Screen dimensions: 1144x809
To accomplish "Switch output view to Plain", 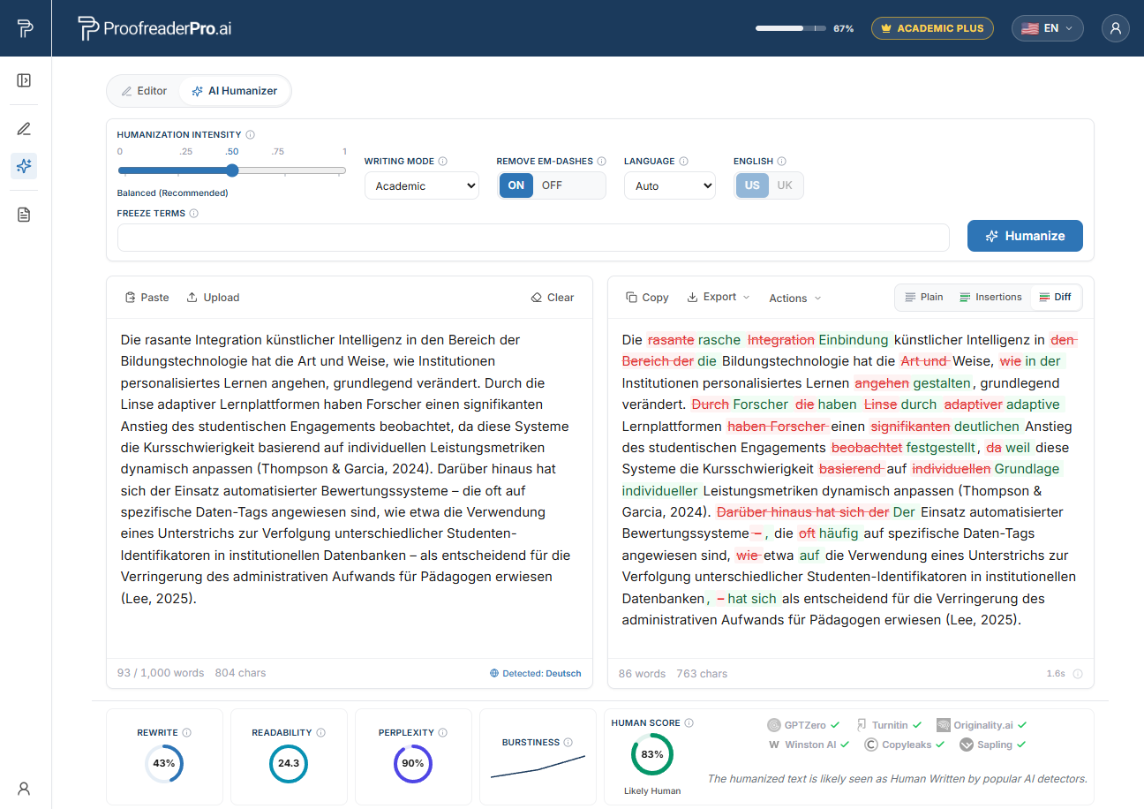I will click(924, 298).
